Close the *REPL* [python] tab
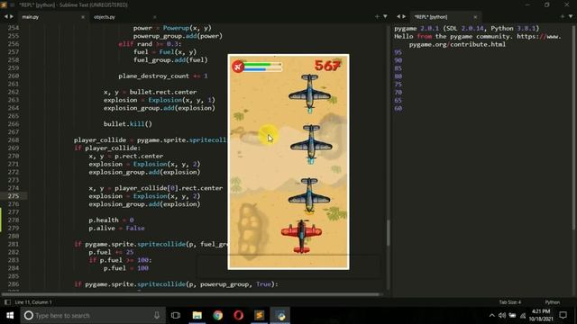The image size is (577, 324). click(475, 17)
